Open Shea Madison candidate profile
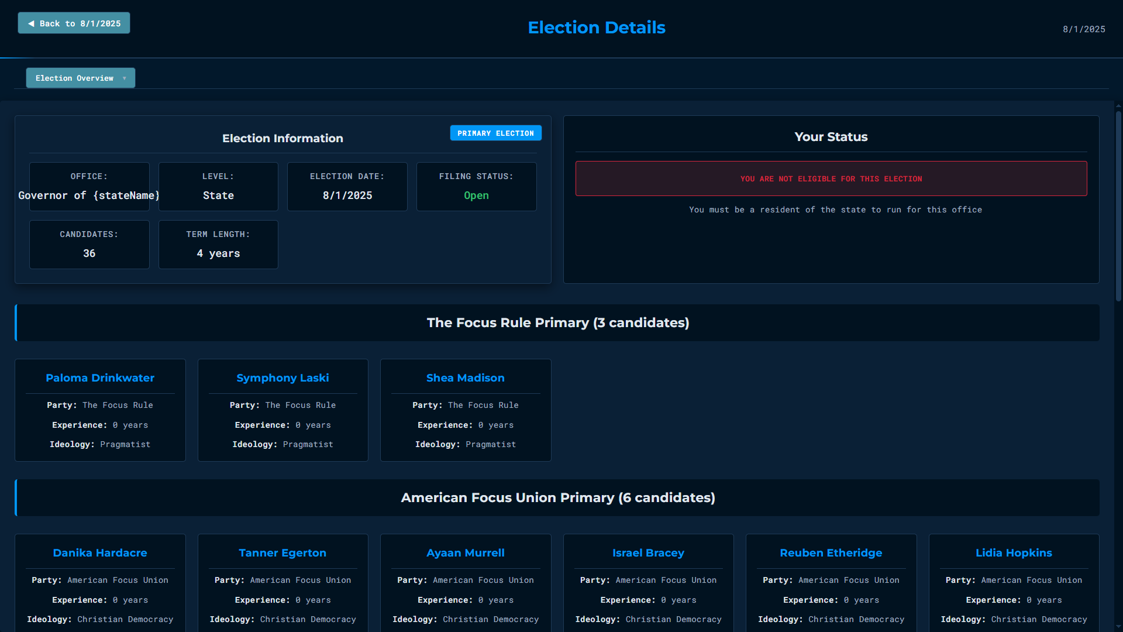Viewport: 1123px width, 632px height. tap(465, 378)
